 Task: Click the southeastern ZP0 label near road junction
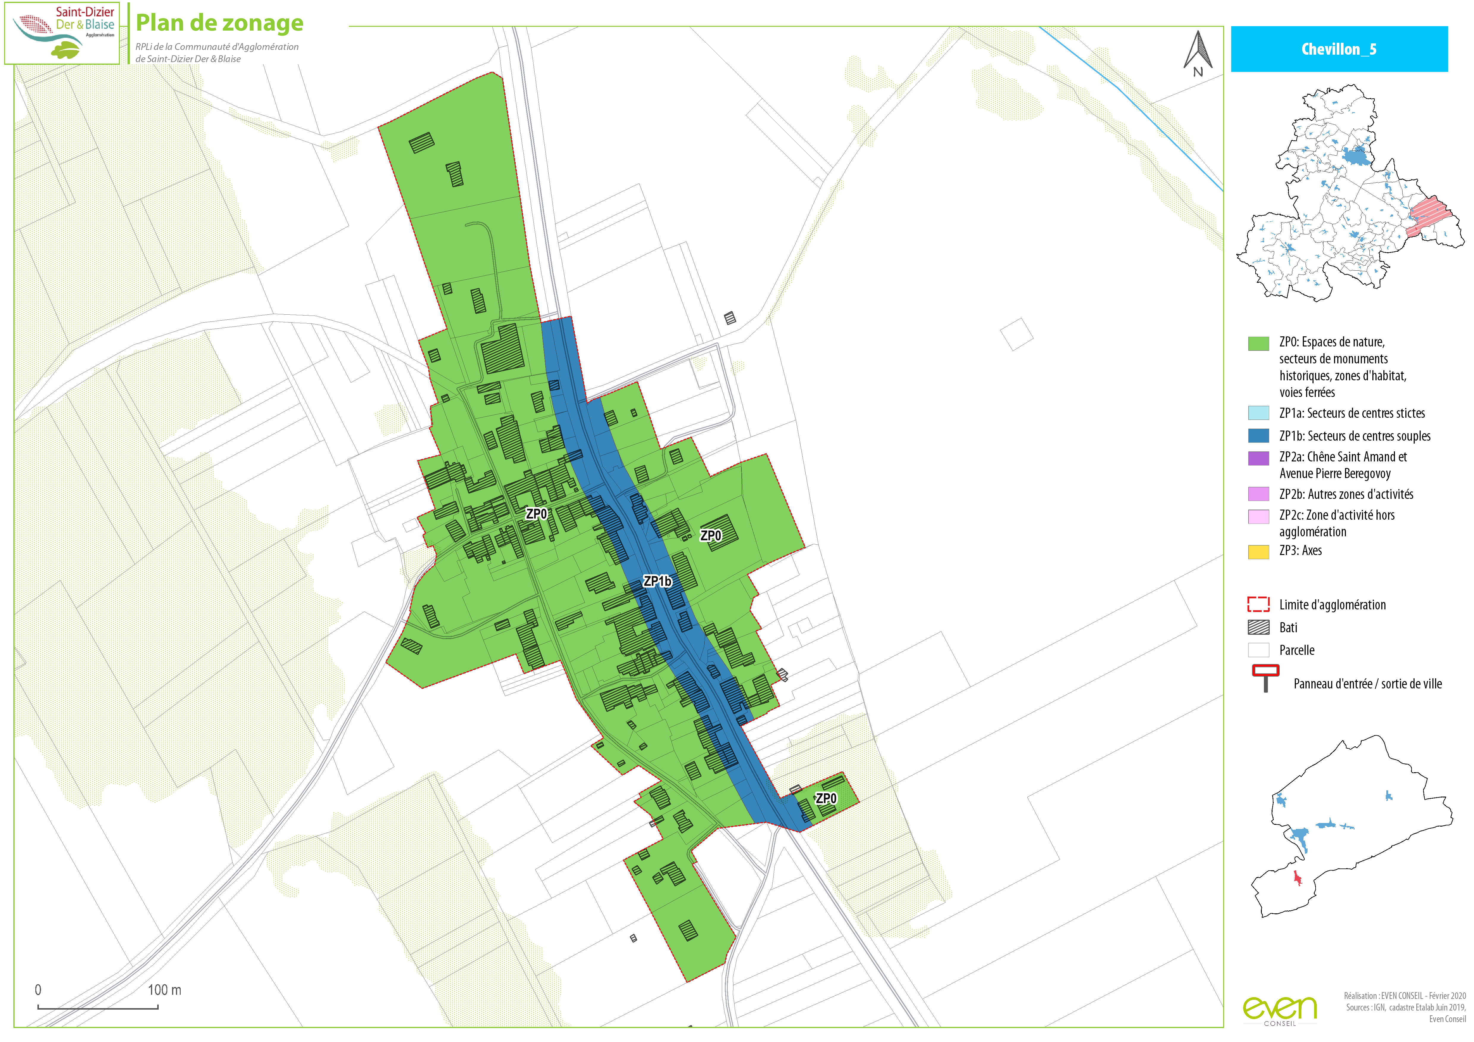(x=826, y=799)
